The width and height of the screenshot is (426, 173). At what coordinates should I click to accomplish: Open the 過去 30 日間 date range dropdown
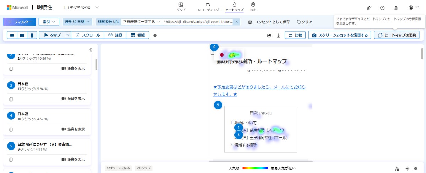click(77, 22)
